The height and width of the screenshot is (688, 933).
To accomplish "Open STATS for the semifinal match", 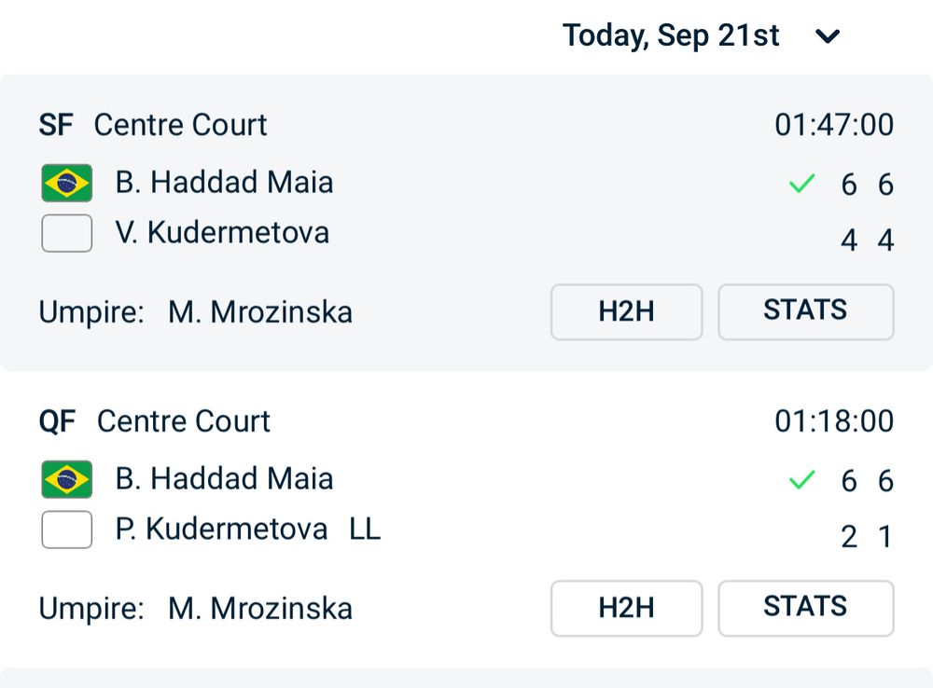I will [805, 311].
